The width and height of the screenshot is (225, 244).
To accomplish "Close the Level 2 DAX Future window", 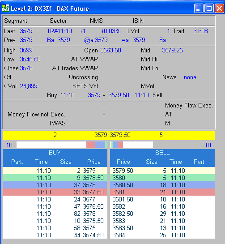I will [219, 8].
